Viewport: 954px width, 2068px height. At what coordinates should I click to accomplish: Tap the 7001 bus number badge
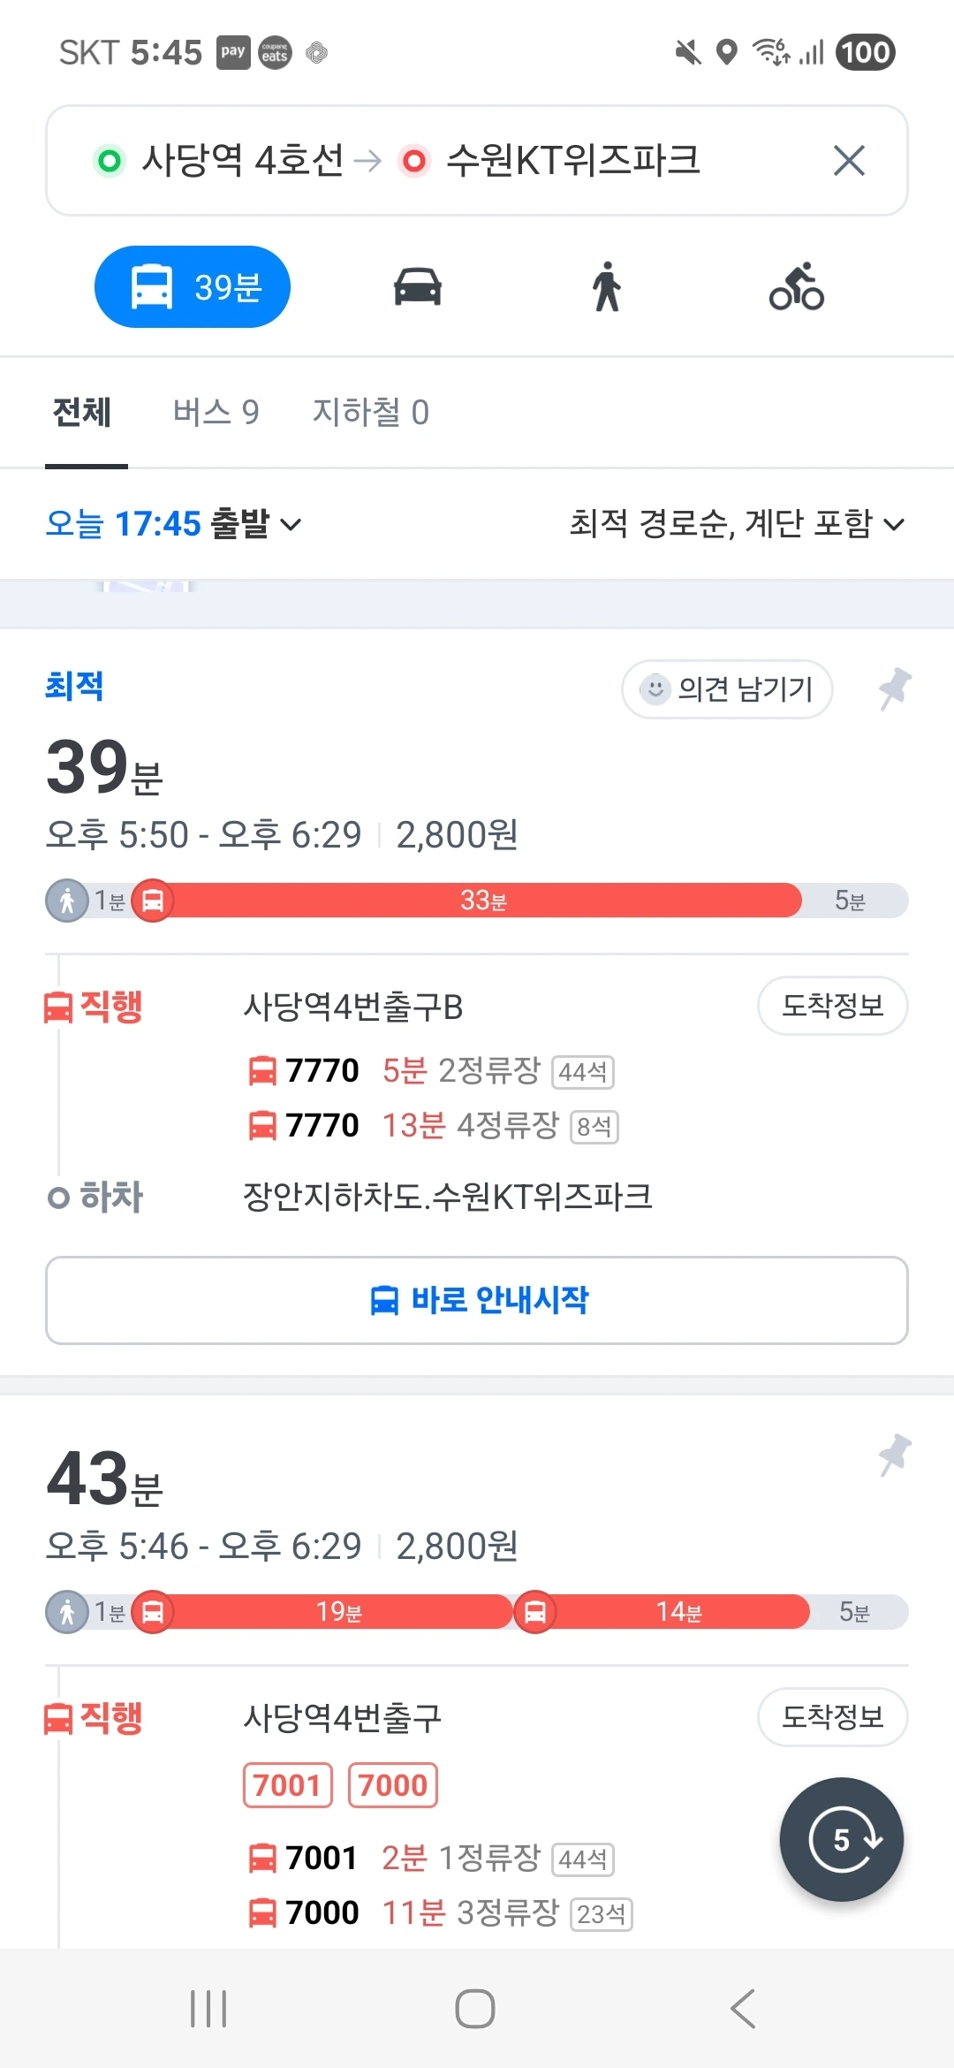click(x=287, y=1785)
